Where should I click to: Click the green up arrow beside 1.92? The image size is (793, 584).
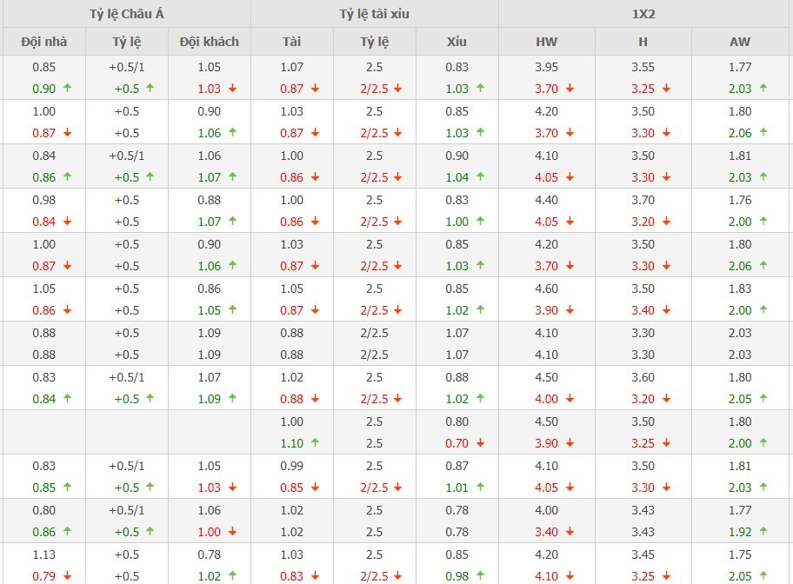763,531
